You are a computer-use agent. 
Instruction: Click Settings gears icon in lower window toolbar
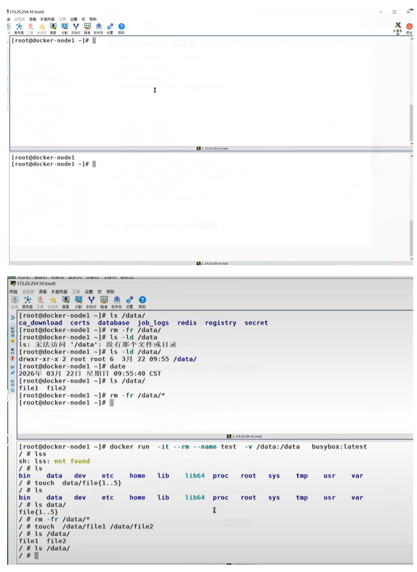[x=129, y=302]
